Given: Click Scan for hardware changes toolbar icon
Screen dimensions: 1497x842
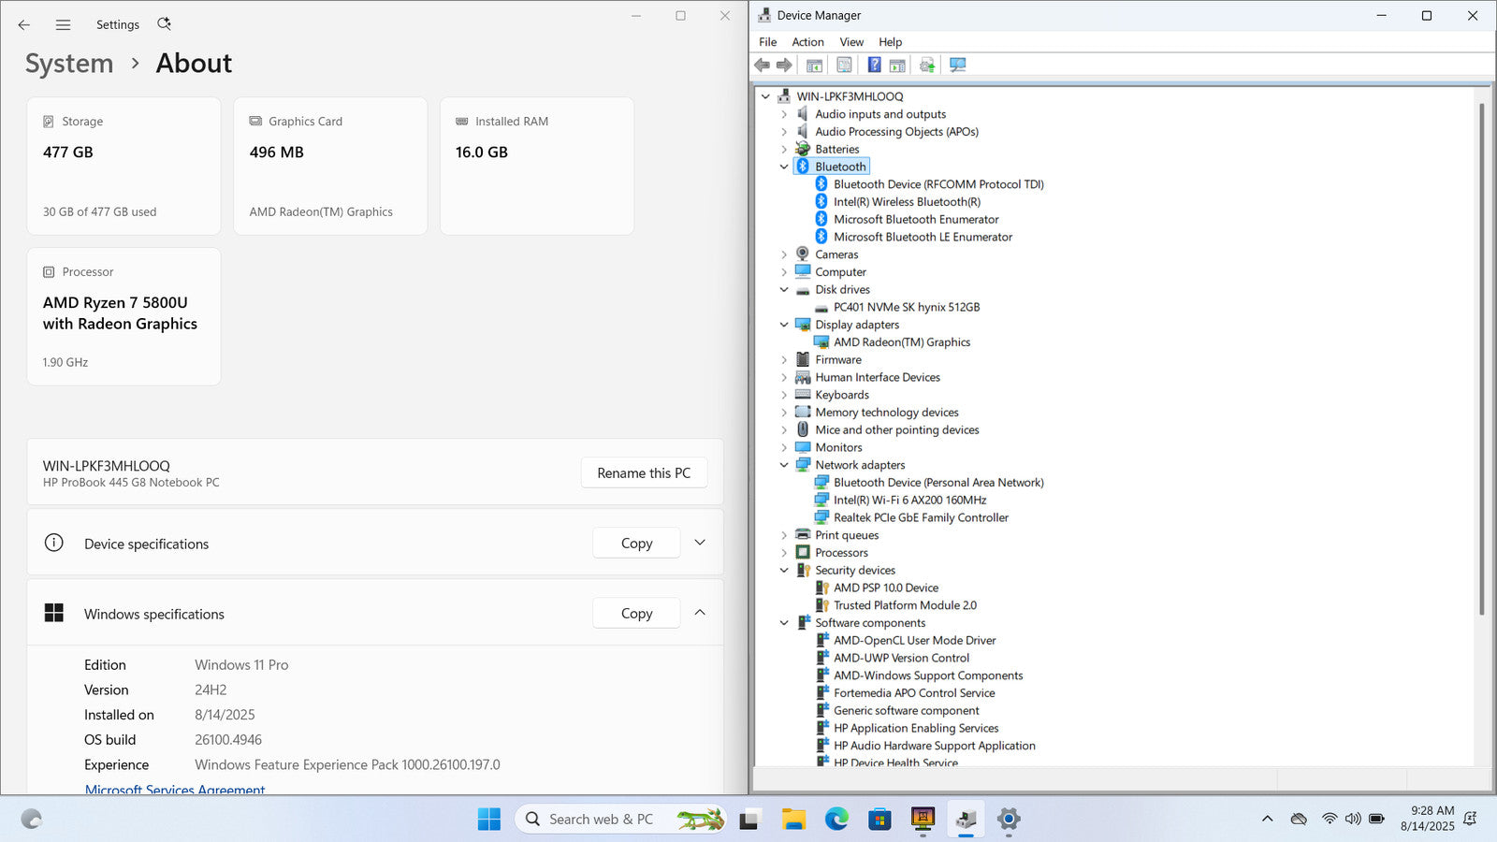Looking at the screenshot, I should [x=957, y=65].
